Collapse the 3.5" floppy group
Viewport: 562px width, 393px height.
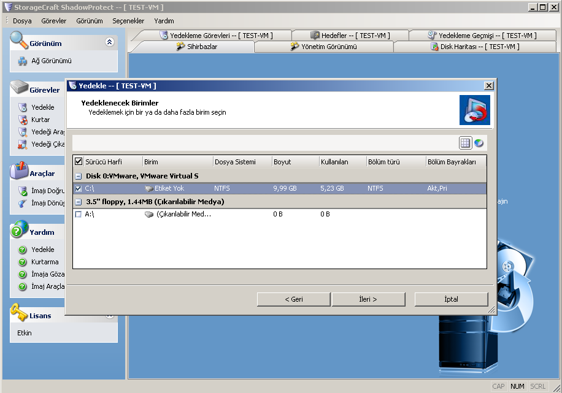point(78,202)
